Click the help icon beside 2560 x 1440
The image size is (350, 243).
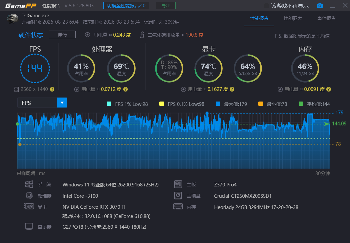pos(52,89)
